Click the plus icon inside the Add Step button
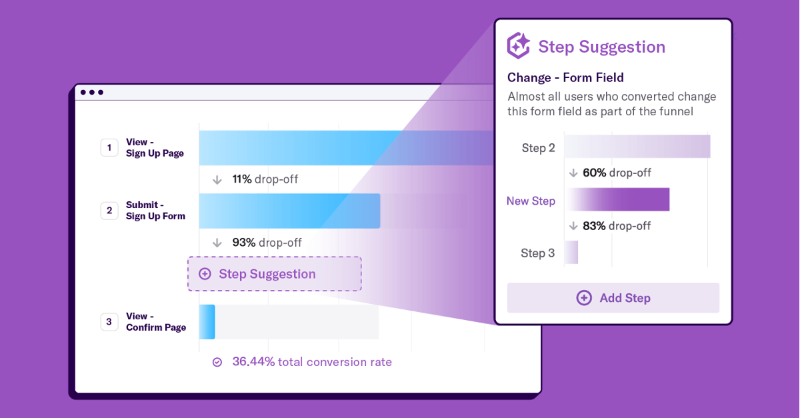The image size is (800, 418). tap(584, 297)
